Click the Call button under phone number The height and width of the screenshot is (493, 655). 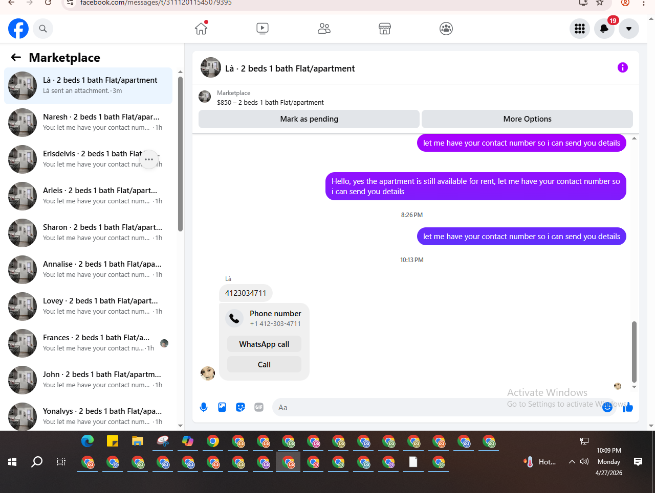[264, 365]
